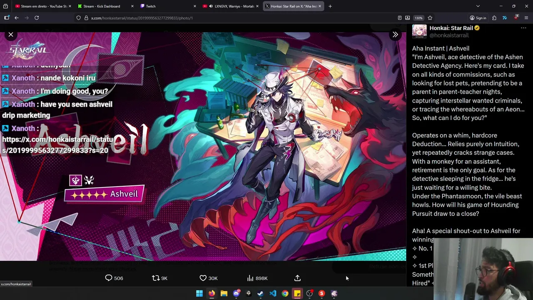Close the Kick Dashboard tab
533x300 pixels.
(x=132, y=6)
